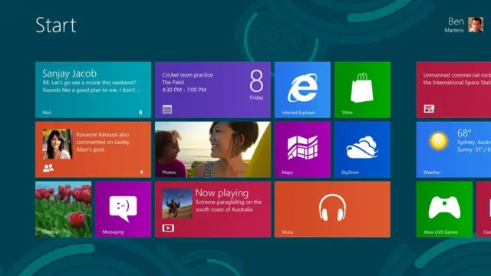Screen dimensions: 491x276
Task: Open the Xbox LIVE Games tile
Action: [x=444, y=209]
